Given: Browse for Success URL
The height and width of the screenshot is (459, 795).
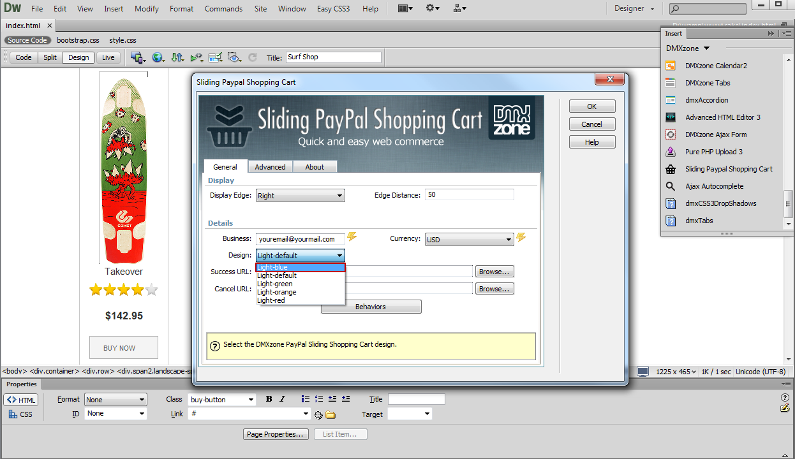Looking at the screenshot, I should click(494, 272).
